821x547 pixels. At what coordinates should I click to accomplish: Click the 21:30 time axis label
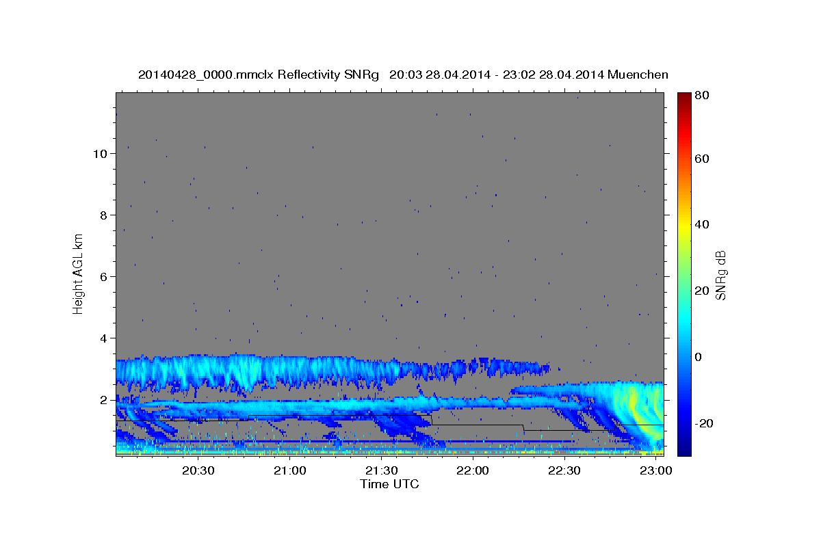[x=382, y=470]
